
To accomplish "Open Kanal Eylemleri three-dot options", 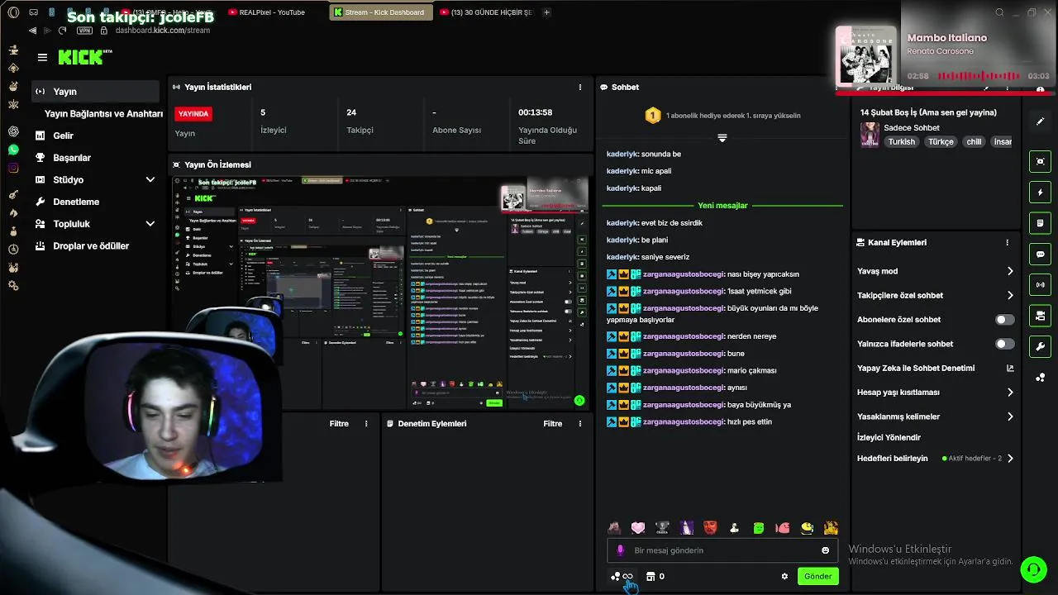I will [x=1007, y=243].
